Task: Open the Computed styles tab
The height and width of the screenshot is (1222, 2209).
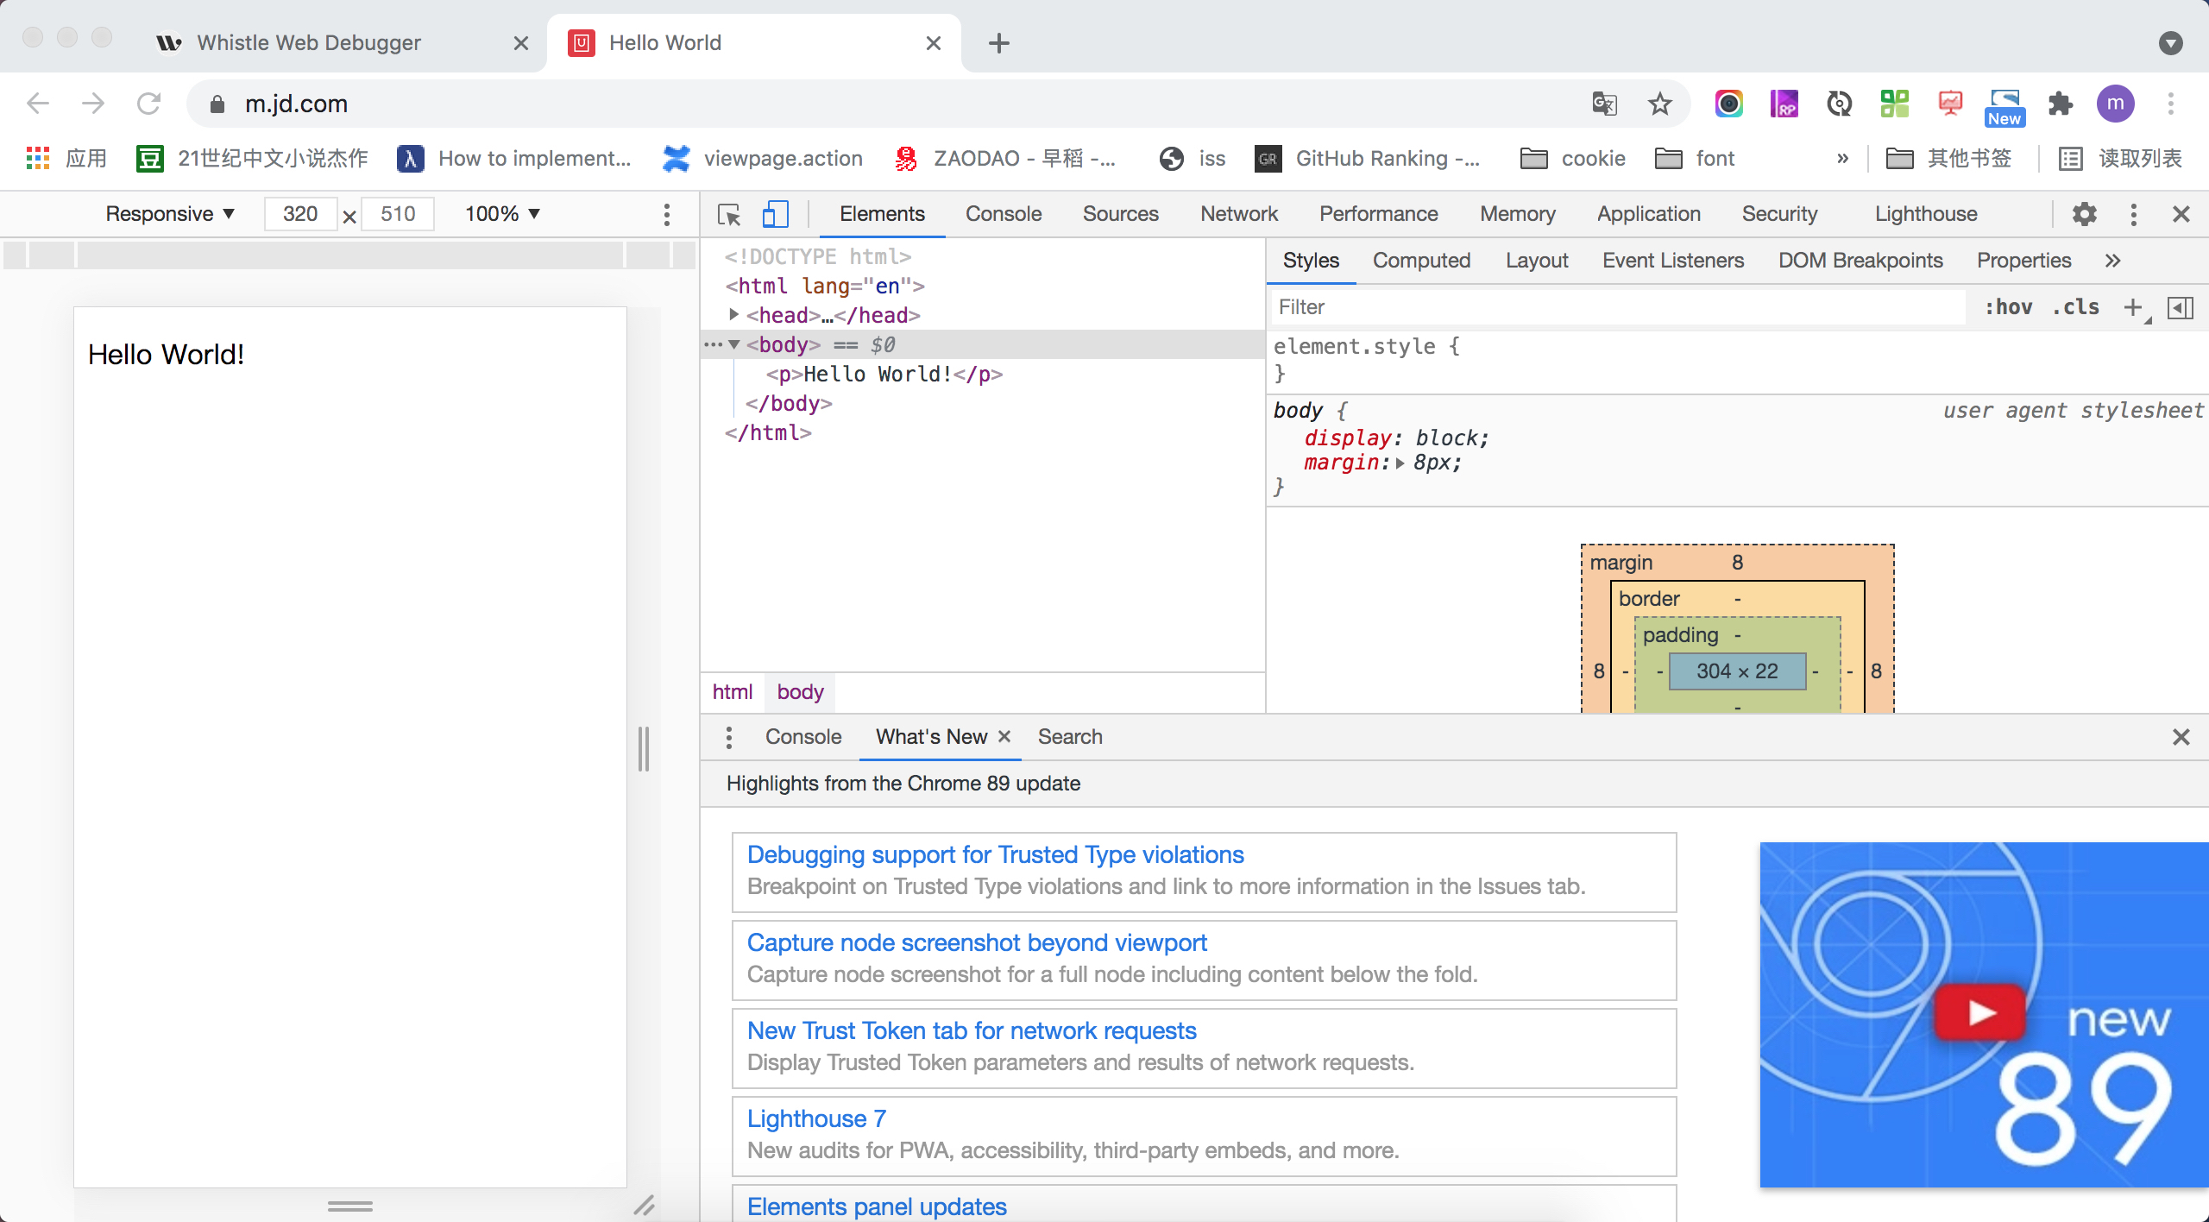Action: pyautogui.click(x=1421, y=261)
